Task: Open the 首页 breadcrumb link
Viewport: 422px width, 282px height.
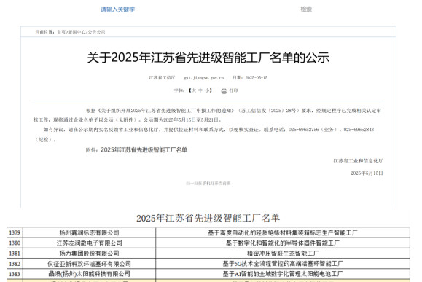Action: 61,32
